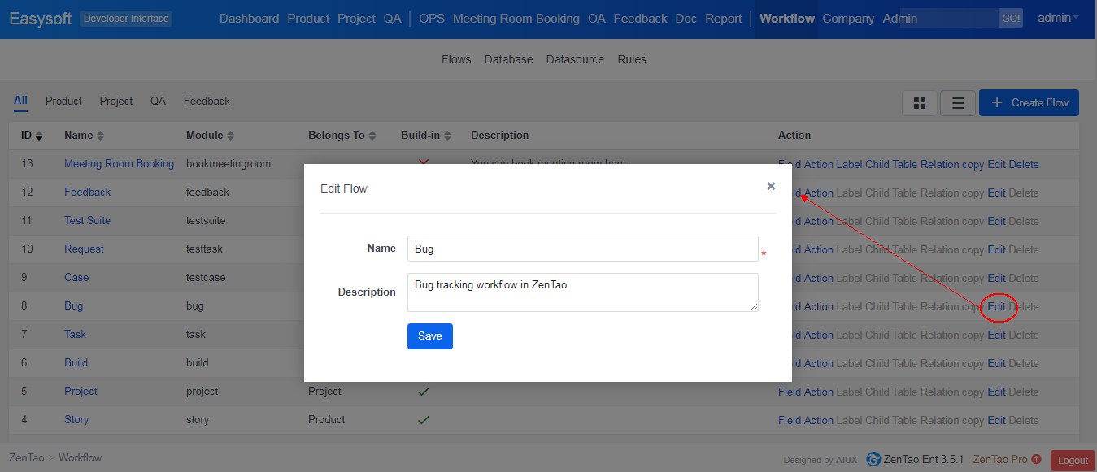Sort by Module column arrows

tap(230, 136)
